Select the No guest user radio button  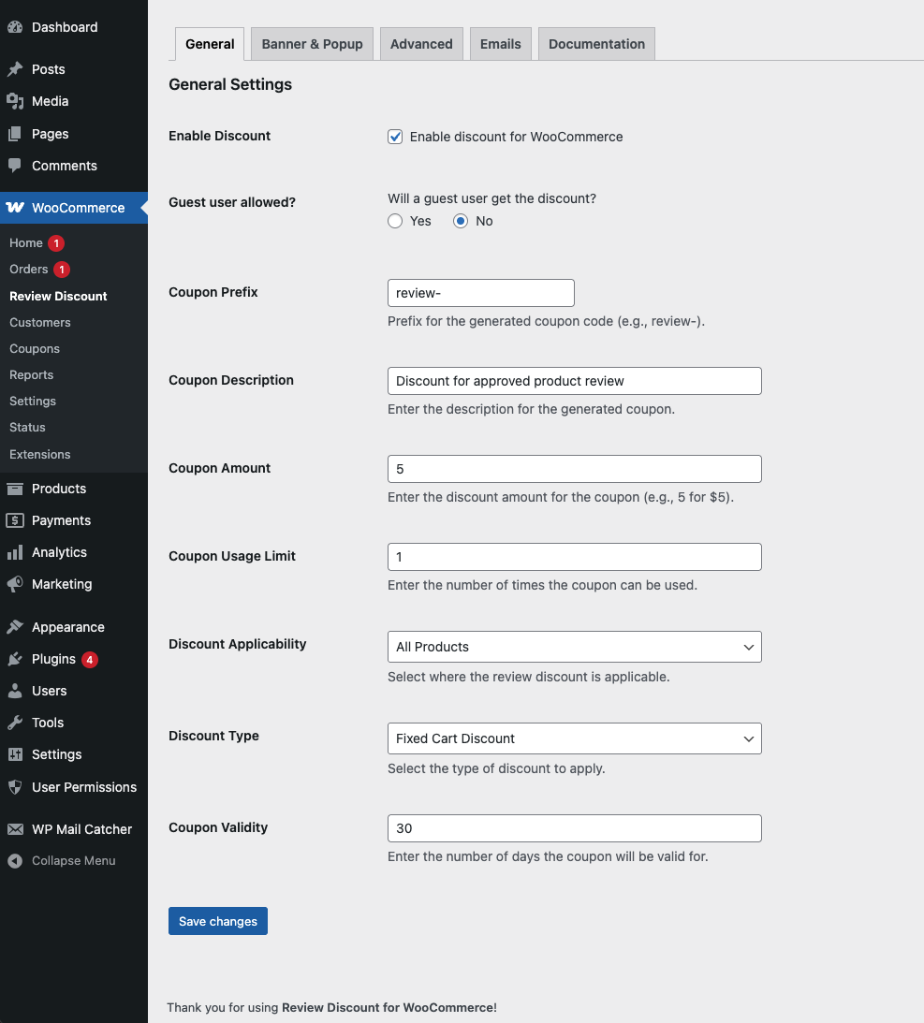(x=461, y=221)
